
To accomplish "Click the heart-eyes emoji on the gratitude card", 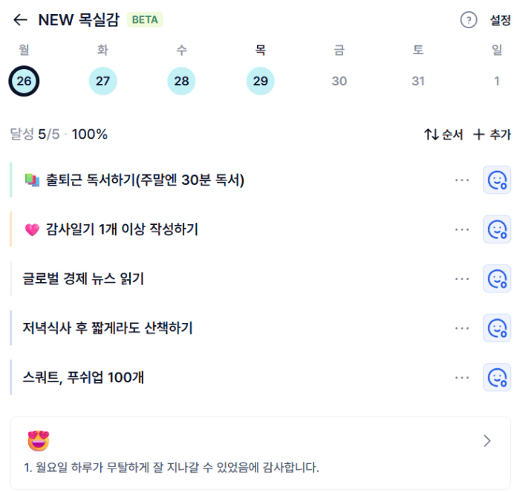I will (x=38, y=442).
